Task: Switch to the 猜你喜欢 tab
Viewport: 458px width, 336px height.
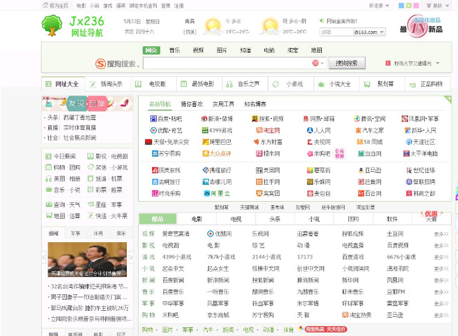Action: click(x=191, y=104)
